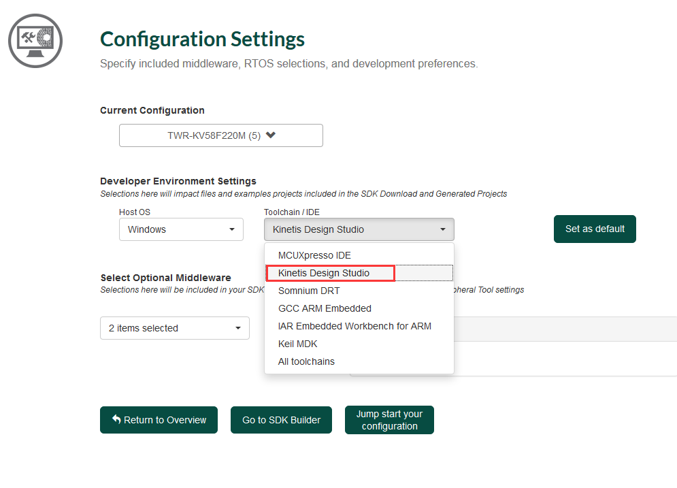Select Kinetis Design Studio in the list
Viewport: 677px width, 488px height.
pos(324,273)
